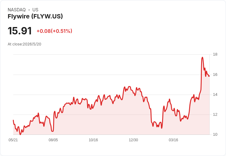This screenshot has height=156, width=226.
Task: Click the current price 15.91
Action: tap(20, 31)
